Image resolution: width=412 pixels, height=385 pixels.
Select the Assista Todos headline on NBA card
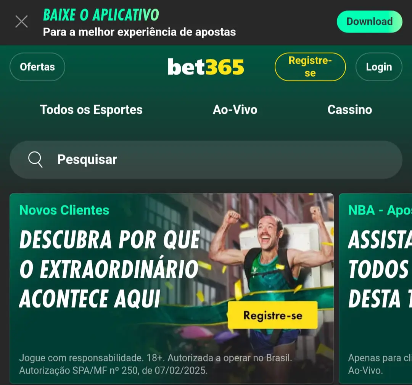click(x=380, y=269)
